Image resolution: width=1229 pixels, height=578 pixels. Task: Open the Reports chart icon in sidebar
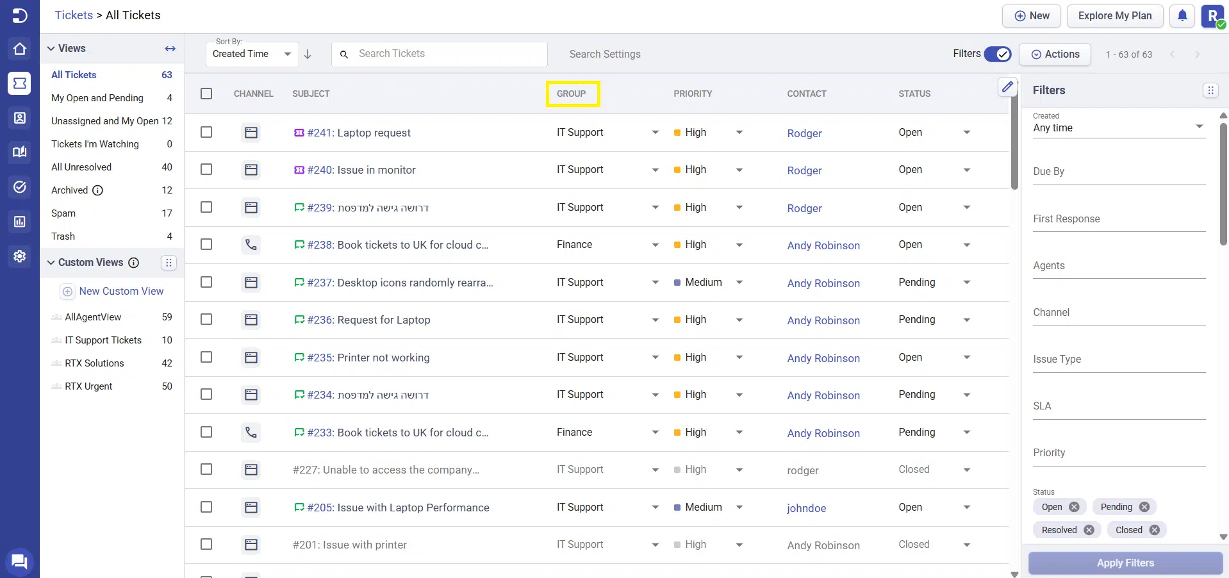(x=20, y=222)
